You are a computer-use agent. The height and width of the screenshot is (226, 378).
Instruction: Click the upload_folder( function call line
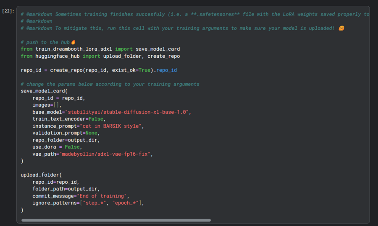pyautogui.click(x=41, y=175)
